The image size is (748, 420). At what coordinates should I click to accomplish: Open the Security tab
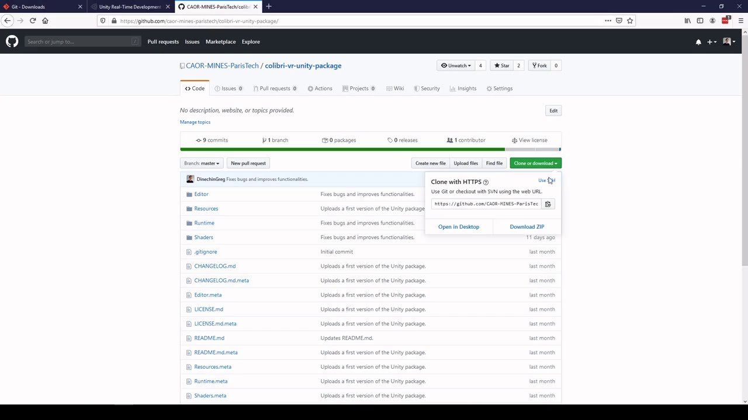click(427, 89)
